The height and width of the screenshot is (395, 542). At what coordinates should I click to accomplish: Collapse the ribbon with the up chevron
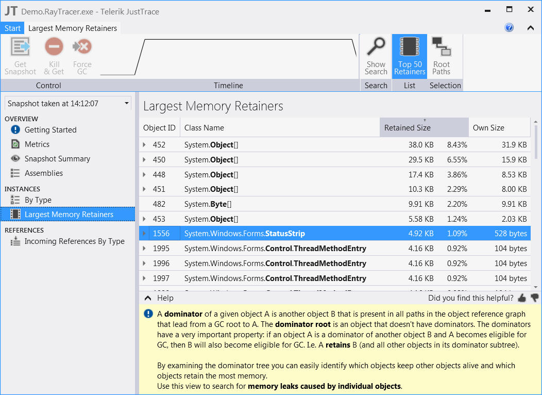(530, 28)
